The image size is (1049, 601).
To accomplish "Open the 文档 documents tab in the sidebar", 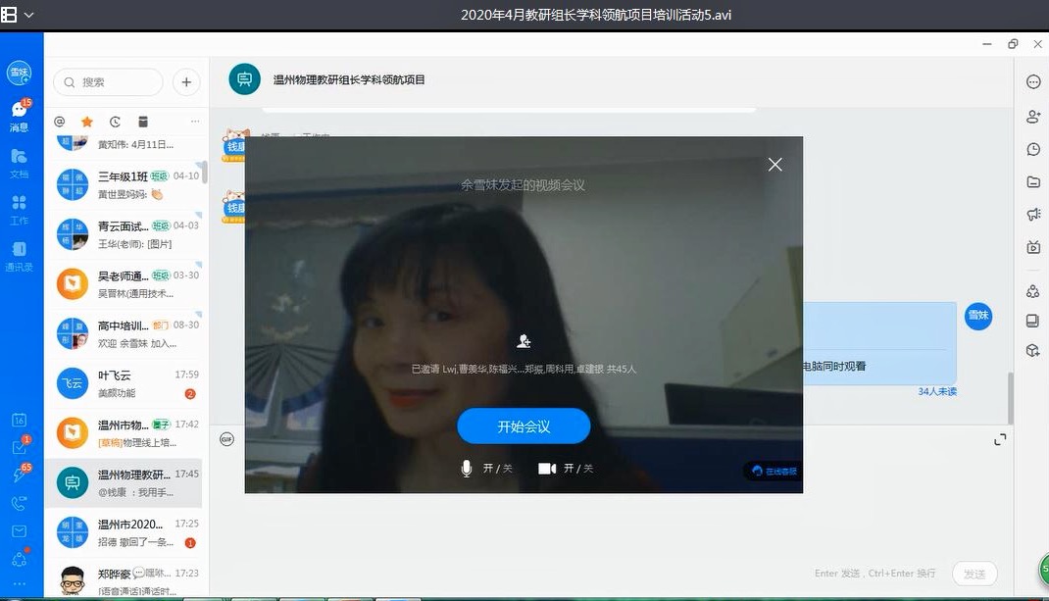I will pos(20,162).
